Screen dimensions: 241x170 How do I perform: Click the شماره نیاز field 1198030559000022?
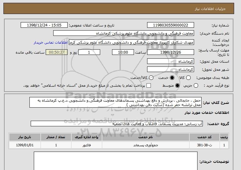[171, 25]
